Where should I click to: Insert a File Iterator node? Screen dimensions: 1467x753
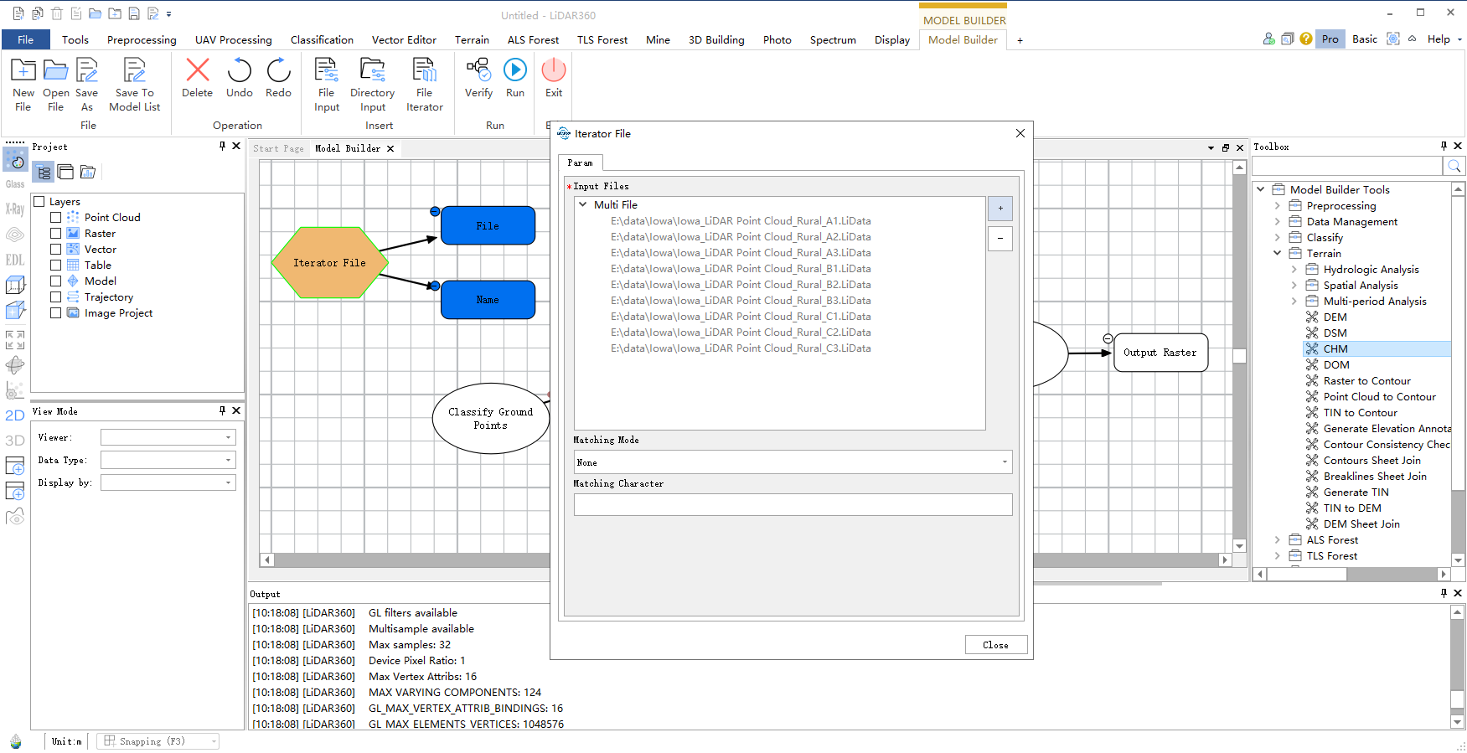(425, 84)
